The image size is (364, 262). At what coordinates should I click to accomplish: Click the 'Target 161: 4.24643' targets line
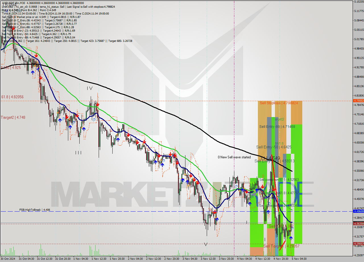pos(67,41)
